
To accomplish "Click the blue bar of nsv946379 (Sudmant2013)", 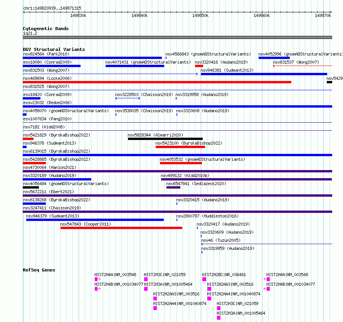I will [x=95, y=220].
